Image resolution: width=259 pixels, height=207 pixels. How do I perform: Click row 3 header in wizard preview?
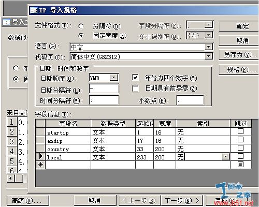(12, 141)
